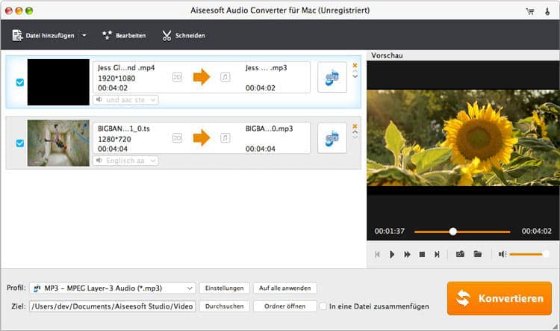Open the Profil MP3 format dropdown
560x331 pixels.
click(x=113, y=288)
